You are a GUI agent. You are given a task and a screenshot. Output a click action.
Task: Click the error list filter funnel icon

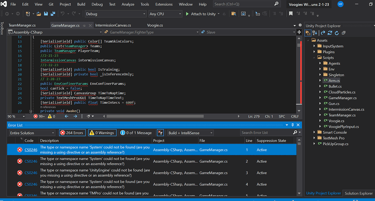pyautogui.click(x=160, y=133)
